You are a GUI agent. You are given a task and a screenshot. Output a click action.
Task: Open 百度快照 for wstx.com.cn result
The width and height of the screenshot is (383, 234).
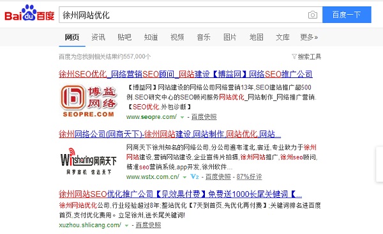pos(218,176)
